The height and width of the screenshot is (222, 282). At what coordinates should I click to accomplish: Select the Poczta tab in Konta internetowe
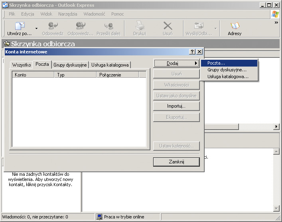42,64
